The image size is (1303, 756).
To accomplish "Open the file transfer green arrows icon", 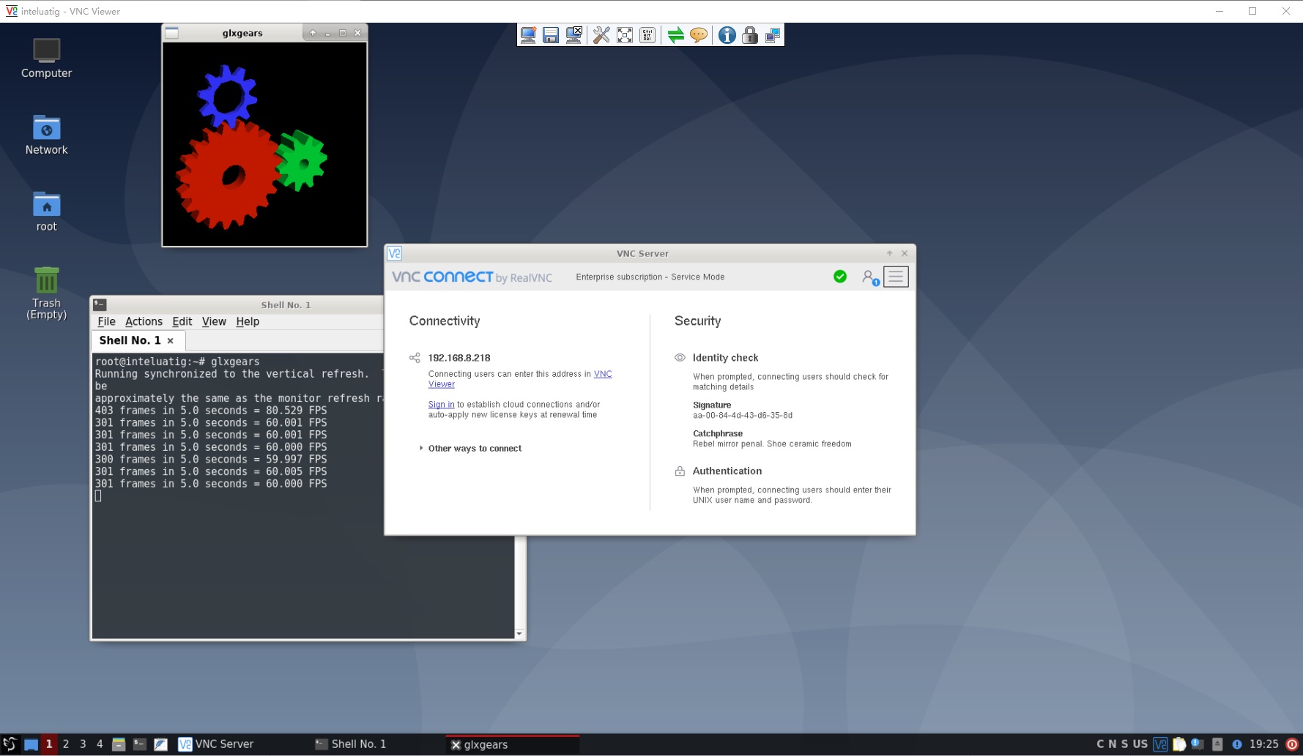I will click(x=676, y=35).
